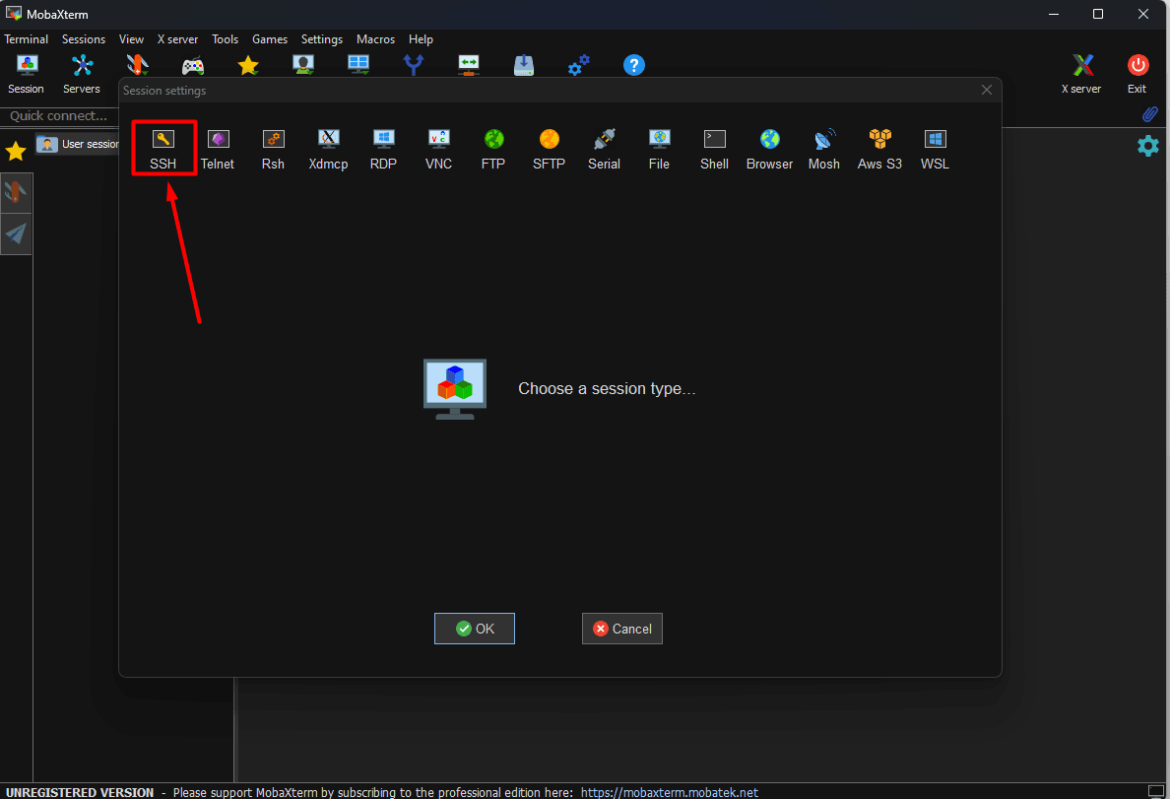Open the X server menu
Screen dimensions: 1170x799
[177, 38]
